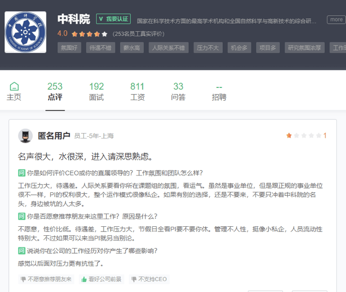Click thumbs-up icon beside 看好公司前景
346x292 pixels.
[x=84, y=279]
